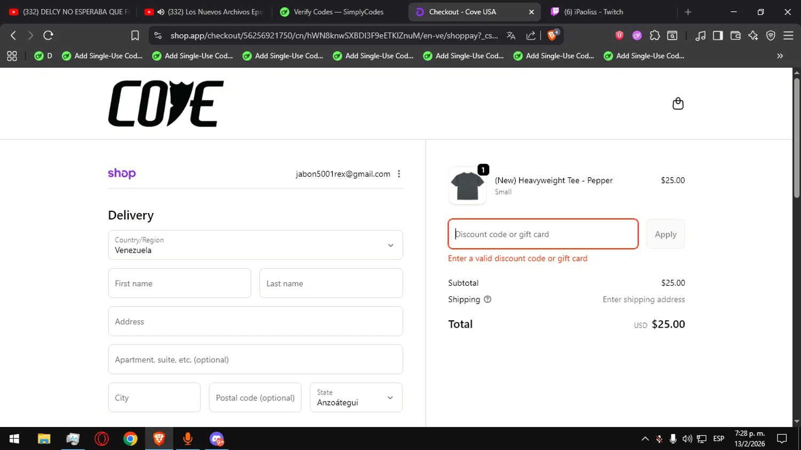Viewport: 801px width, 450px height.
Task: Bookmark this page with the bookmark icon
Action: 135,35
